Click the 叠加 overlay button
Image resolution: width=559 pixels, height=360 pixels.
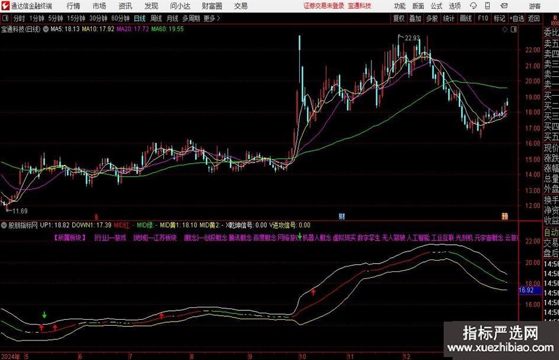point(415,18)
